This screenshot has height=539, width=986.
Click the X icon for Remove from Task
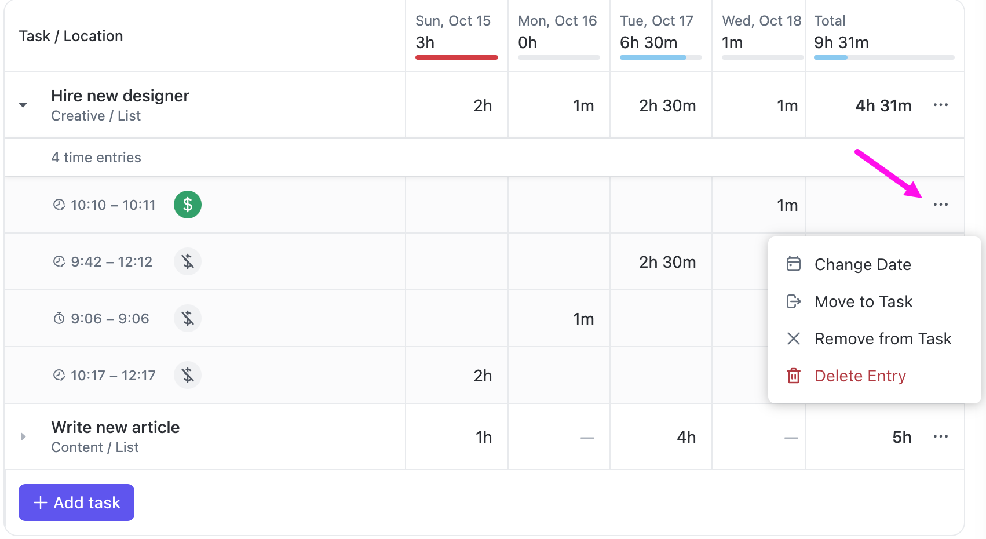tap(794, 338)
